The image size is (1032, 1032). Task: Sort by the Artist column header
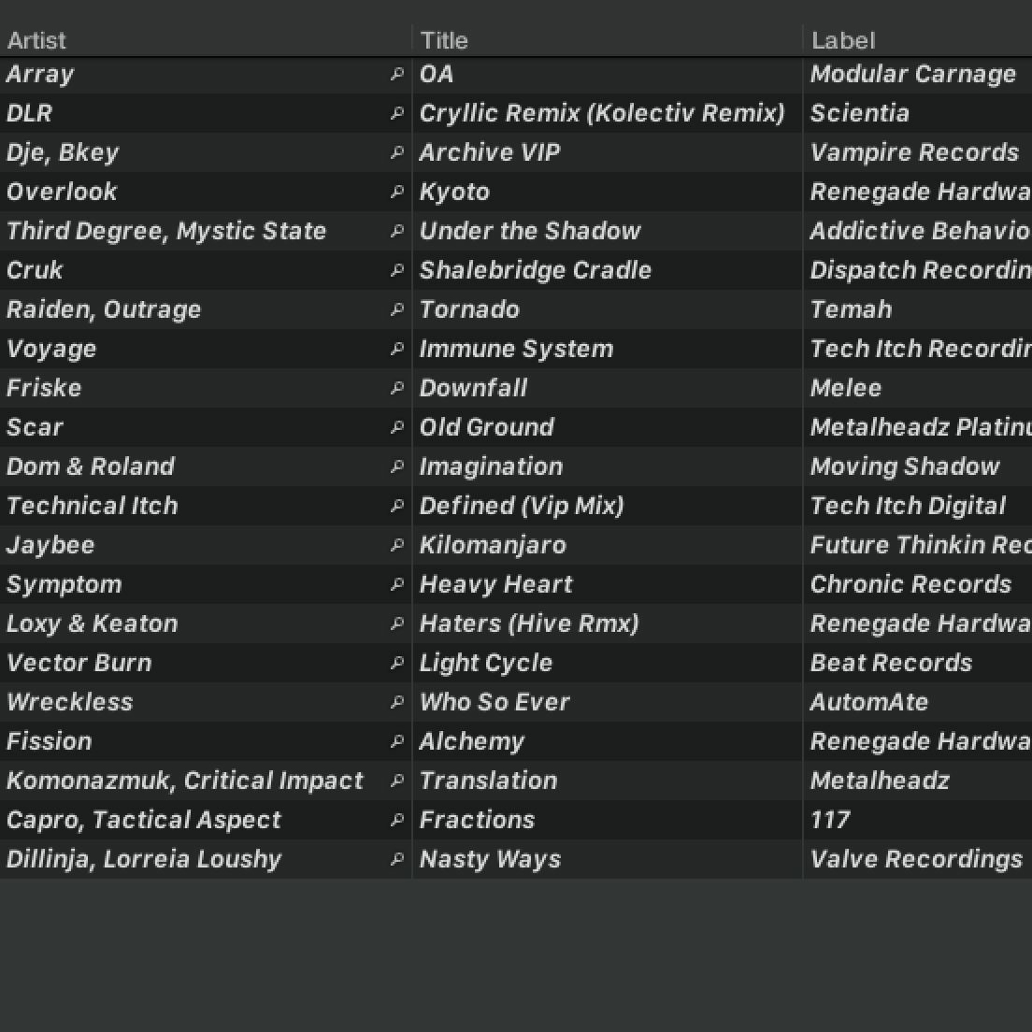coord(36,41)
